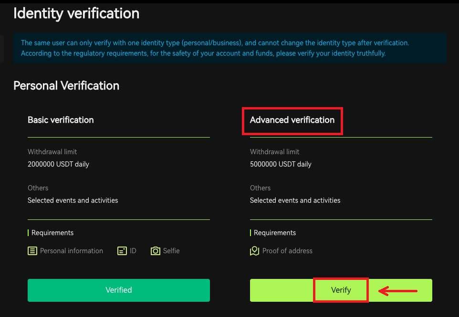Click the Withdrawal limit label in Basic verification

click(52, 151)
